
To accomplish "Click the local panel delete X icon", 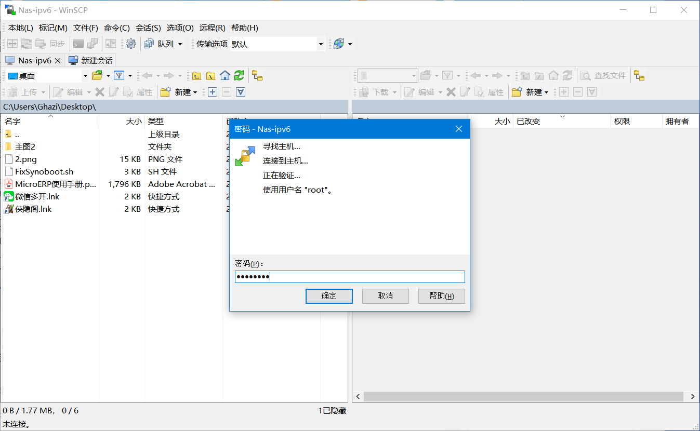I will point(100,92).
